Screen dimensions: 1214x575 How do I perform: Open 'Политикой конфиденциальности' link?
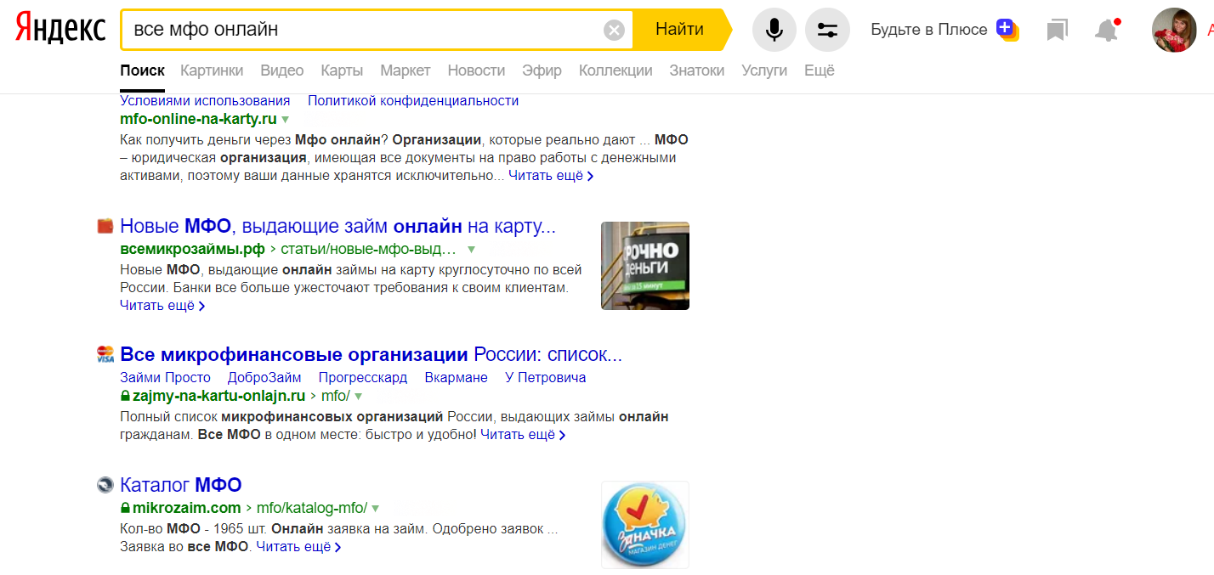coord(413,100)
